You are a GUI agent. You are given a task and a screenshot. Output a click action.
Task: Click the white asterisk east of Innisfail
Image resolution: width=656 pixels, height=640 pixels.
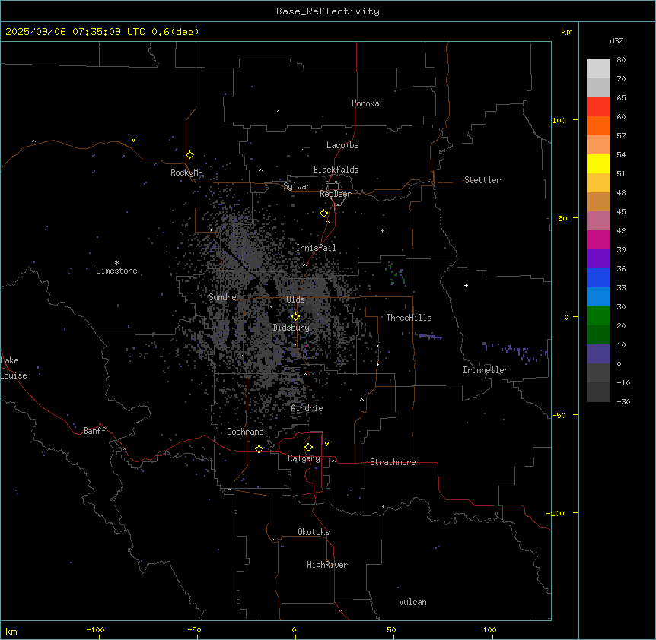click(382, 230)
